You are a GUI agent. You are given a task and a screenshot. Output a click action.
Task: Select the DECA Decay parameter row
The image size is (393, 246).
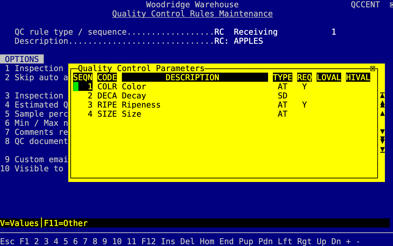coord(222,96)
